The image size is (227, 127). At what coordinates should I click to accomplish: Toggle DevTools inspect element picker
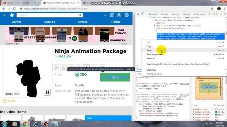coord(138,14)
